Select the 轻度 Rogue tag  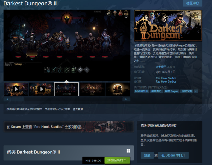tap(171, 91)
